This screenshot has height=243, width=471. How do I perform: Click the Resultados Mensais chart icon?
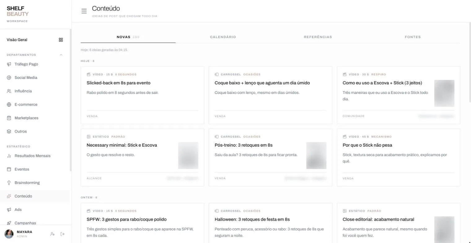(x=9, y=156)
